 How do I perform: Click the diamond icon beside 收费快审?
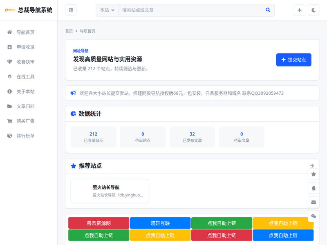pos(9,62)
